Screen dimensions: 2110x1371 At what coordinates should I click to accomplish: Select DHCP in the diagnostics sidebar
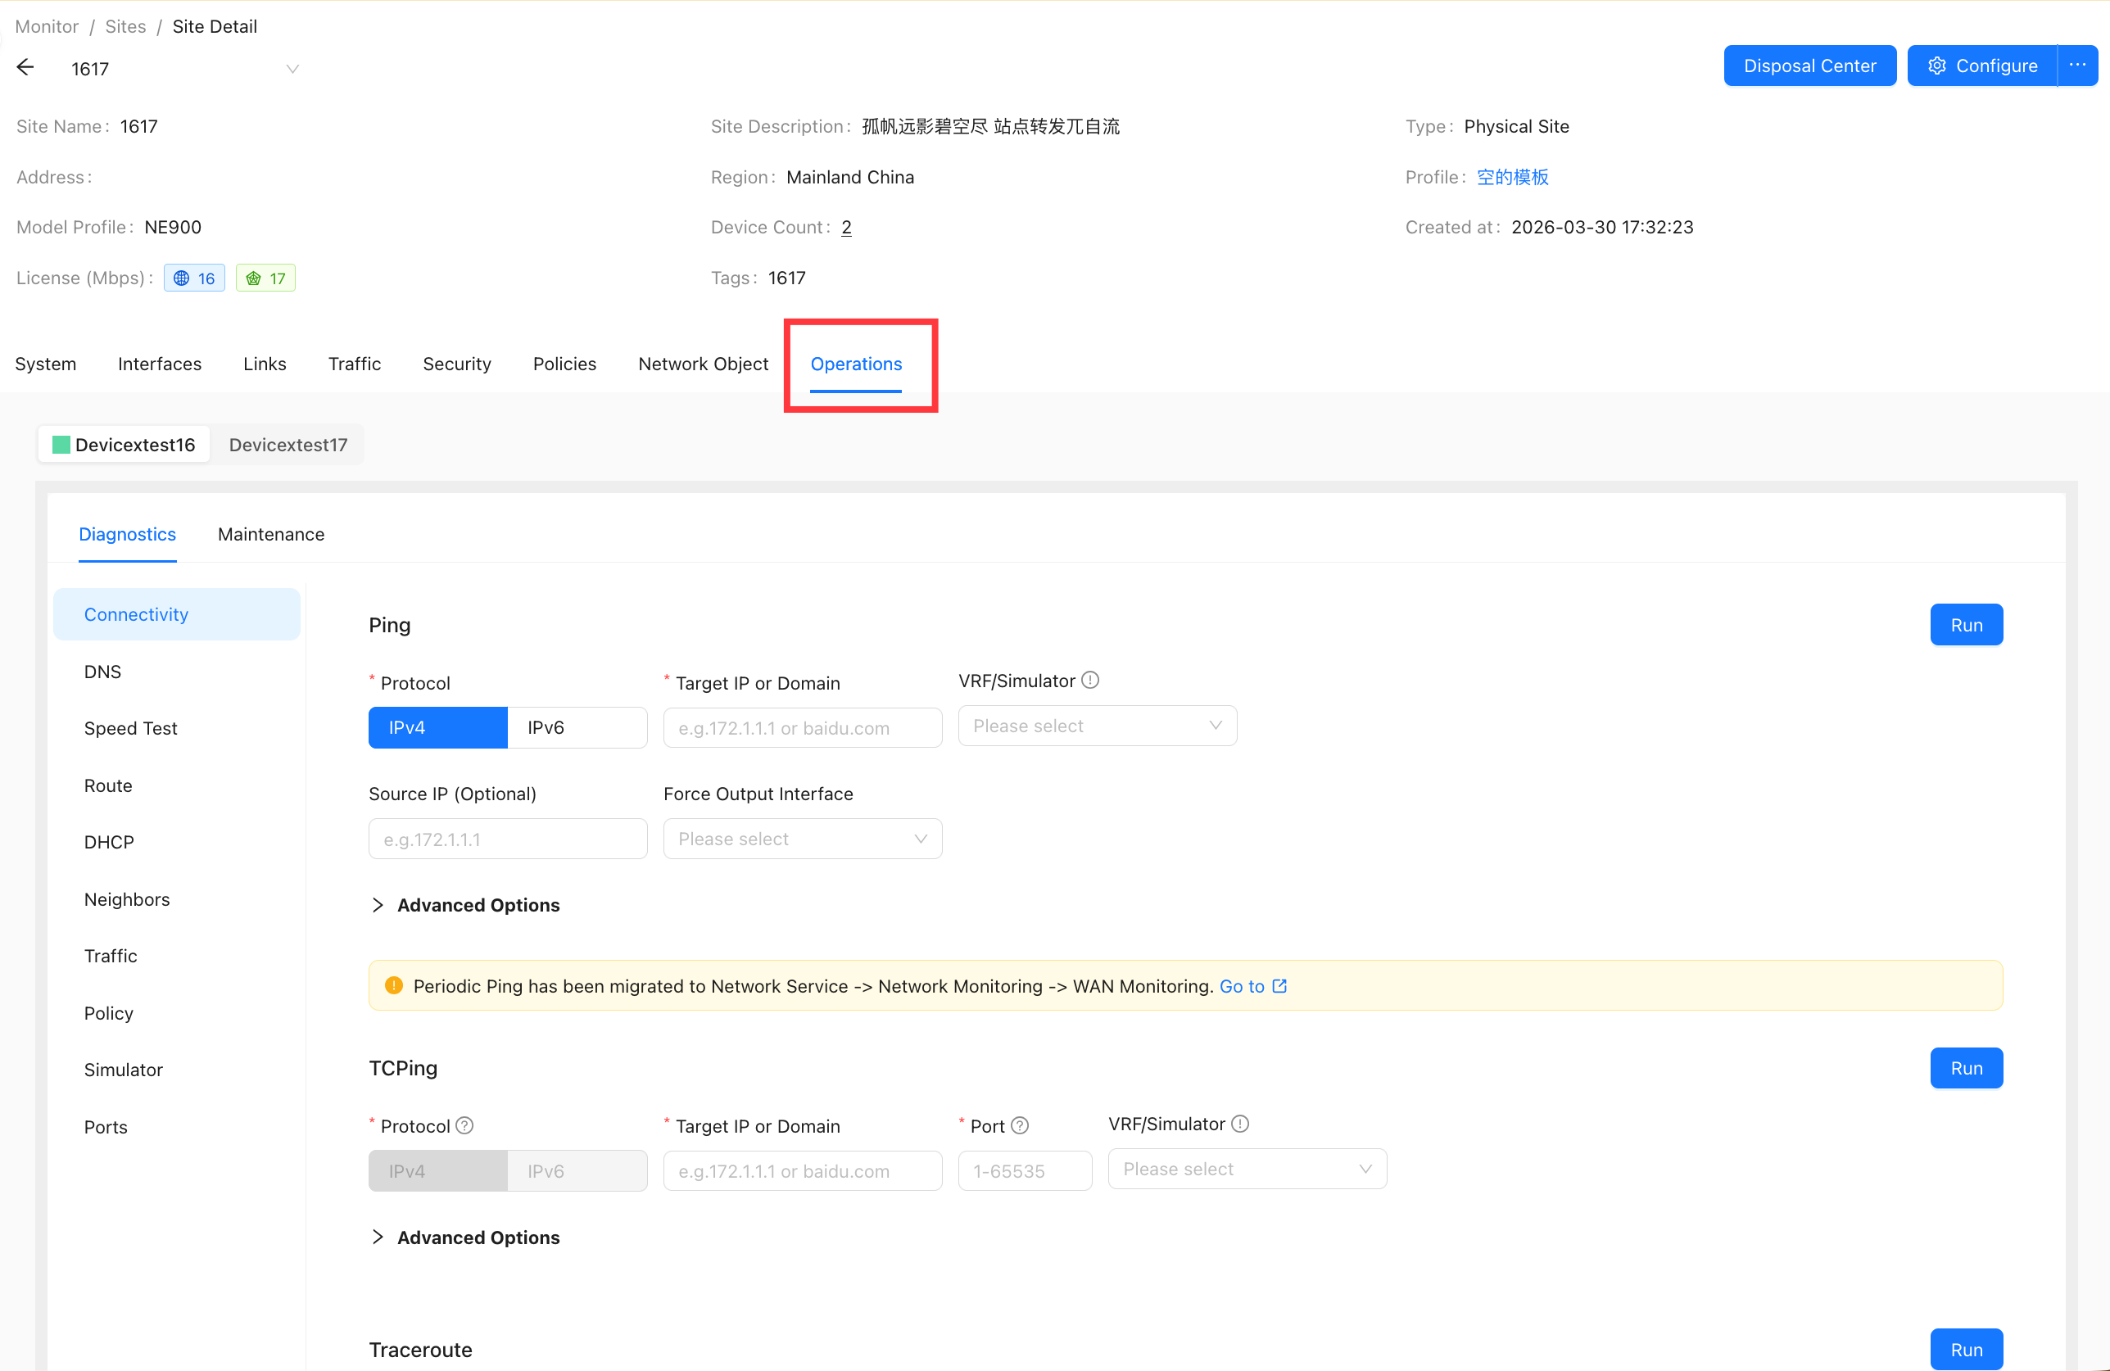pos(177,842)
